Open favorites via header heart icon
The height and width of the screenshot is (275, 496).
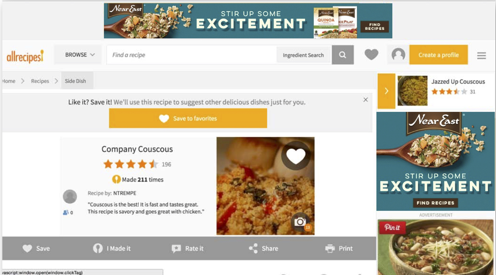371,55
